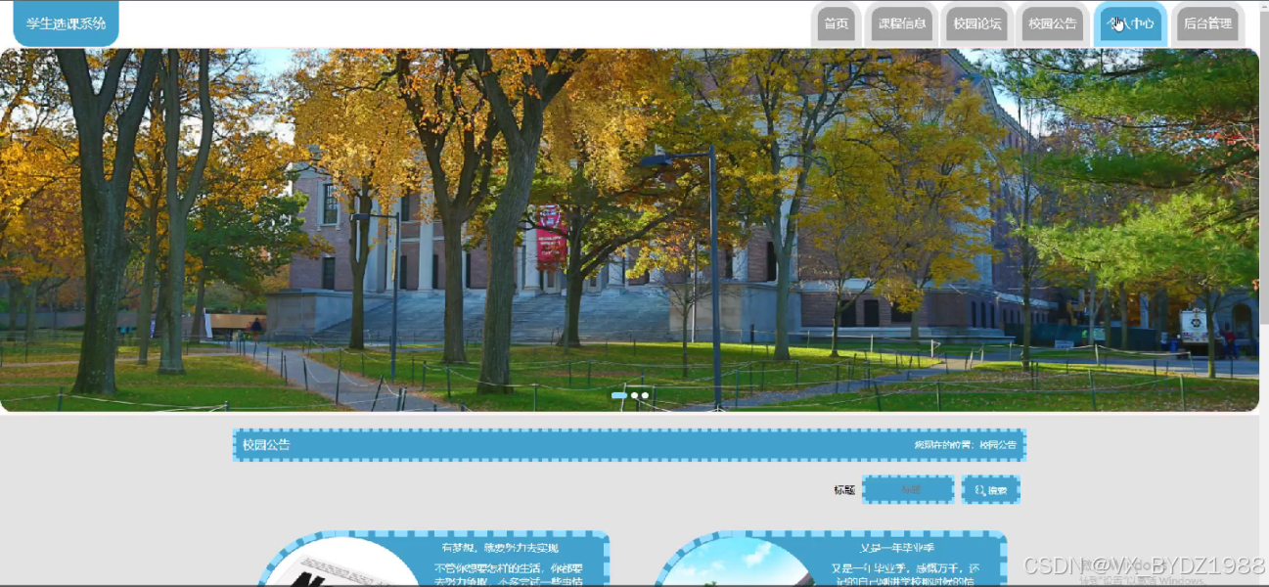Select the first carousel slide indicator
This screenshot has width=1269, height=587.
click(618, 395)
